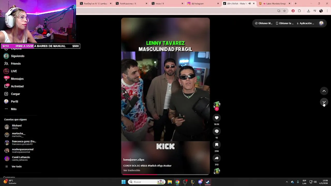Open Camii Lattanzio followed account
The width and height of the screenshot is (331, 186).
point(17,158)
